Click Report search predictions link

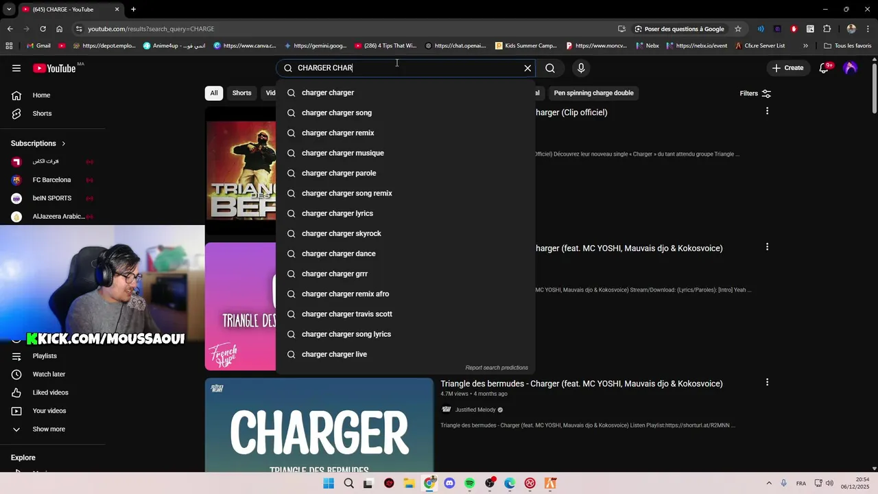pyautogui.click(x=497, y=368)
